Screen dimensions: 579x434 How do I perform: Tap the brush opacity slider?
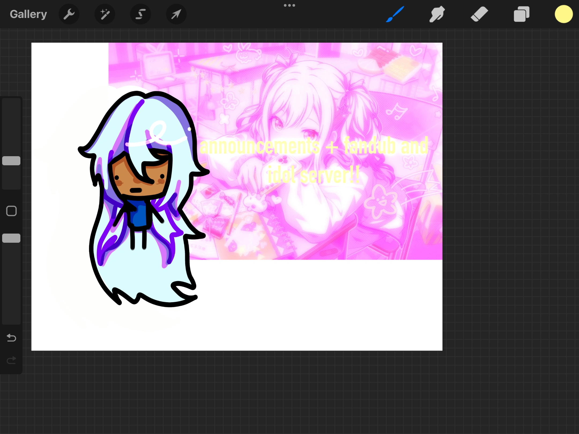(11, 238)
